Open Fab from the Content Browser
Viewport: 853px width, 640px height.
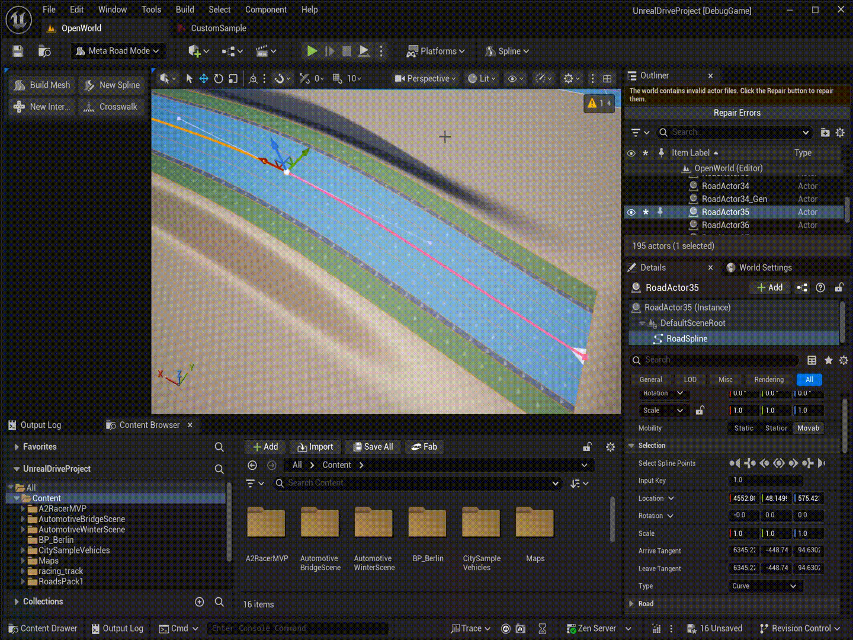tap(424, 447)
